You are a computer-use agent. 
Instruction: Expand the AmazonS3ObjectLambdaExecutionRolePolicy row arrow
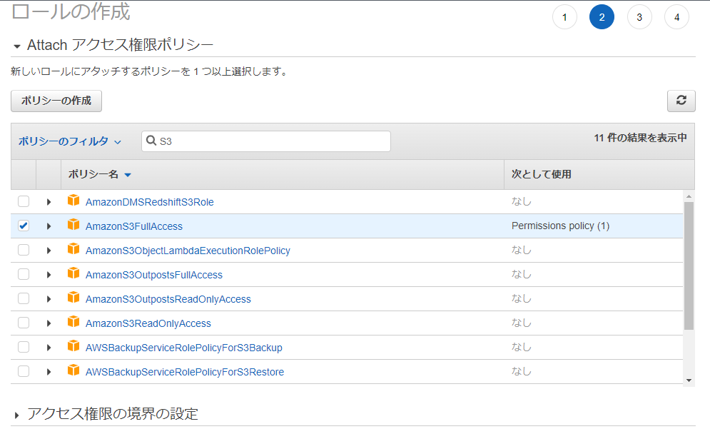49,251
